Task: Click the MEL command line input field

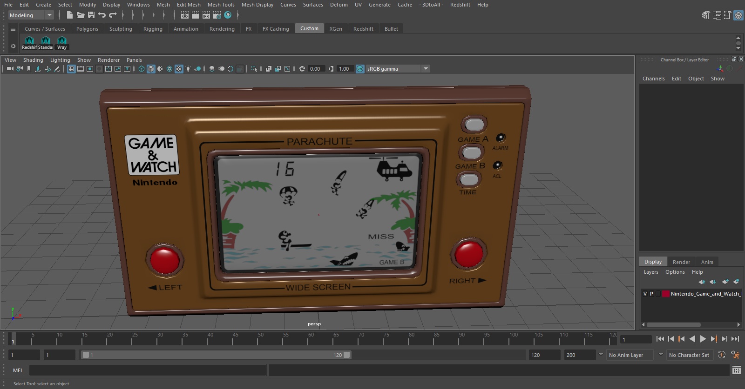Action: click(148, 370)
